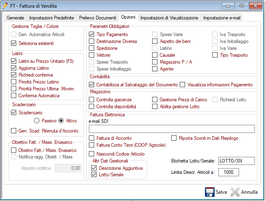The height and width of the screenshot is (201, 265).
Task: Disable Contabilizza al Salvataggio del Documento
Action: click(92, 85)
